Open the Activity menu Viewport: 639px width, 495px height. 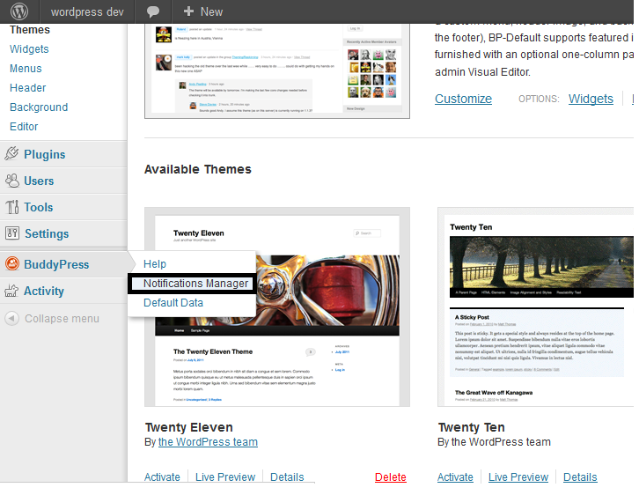(44, 291)
